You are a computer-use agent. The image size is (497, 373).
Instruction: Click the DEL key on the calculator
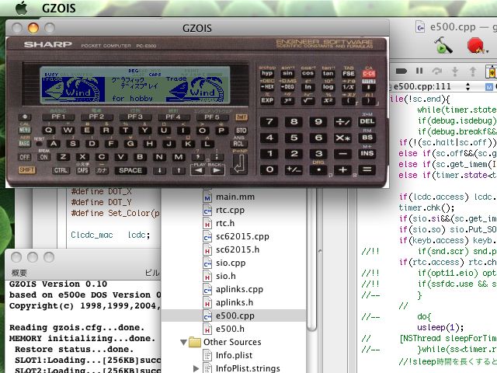[367, 121]
